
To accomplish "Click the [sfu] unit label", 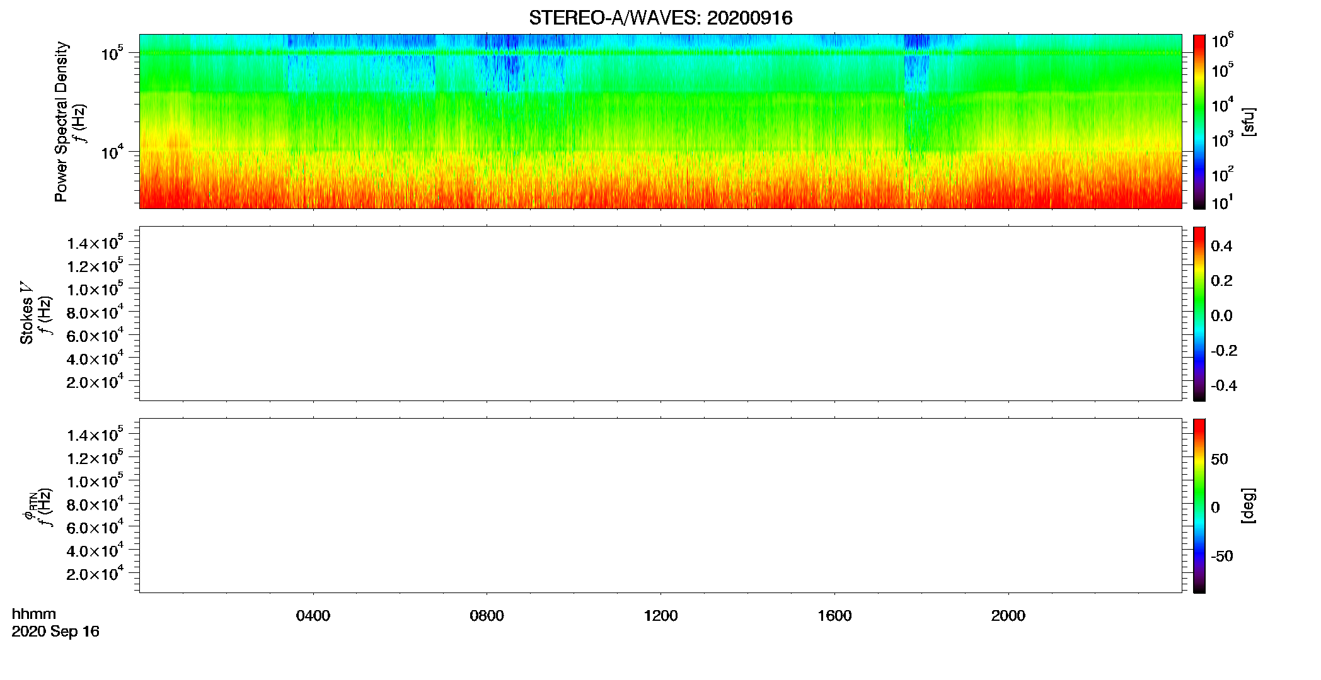I will (1248, 122).
